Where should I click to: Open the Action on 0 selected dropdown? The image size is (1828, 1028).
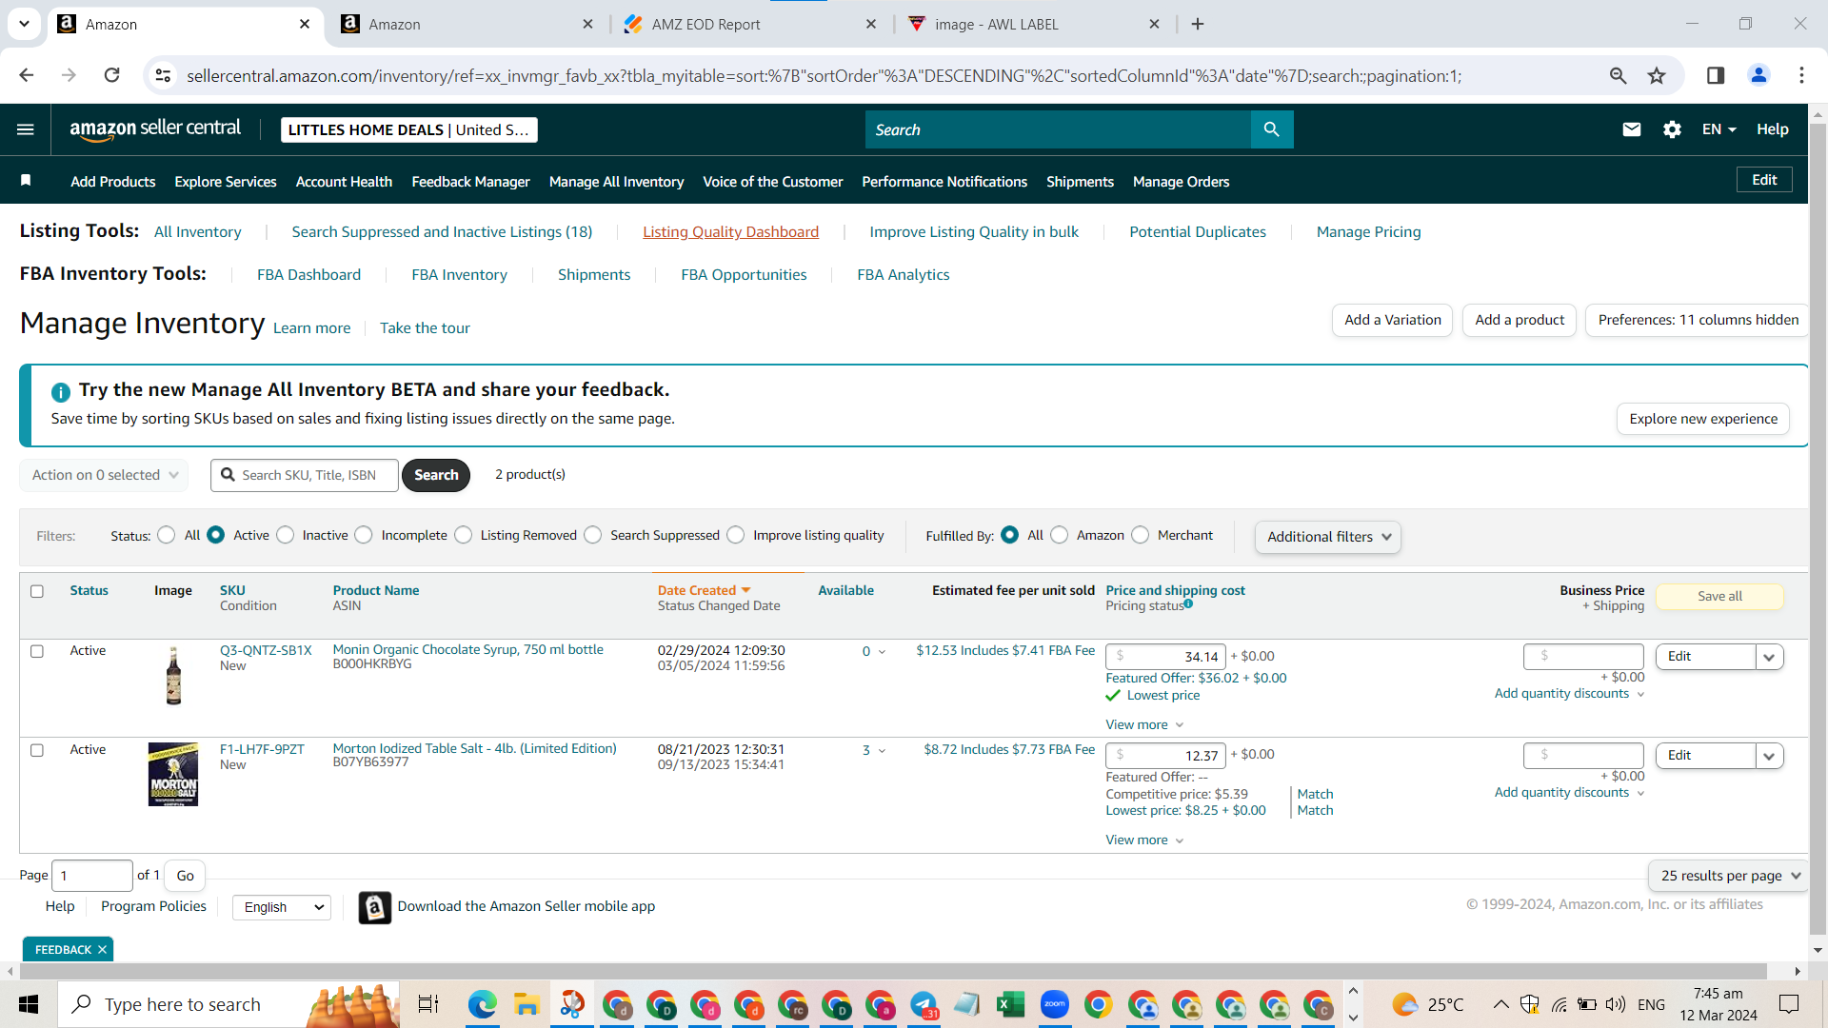coord(104,475)
